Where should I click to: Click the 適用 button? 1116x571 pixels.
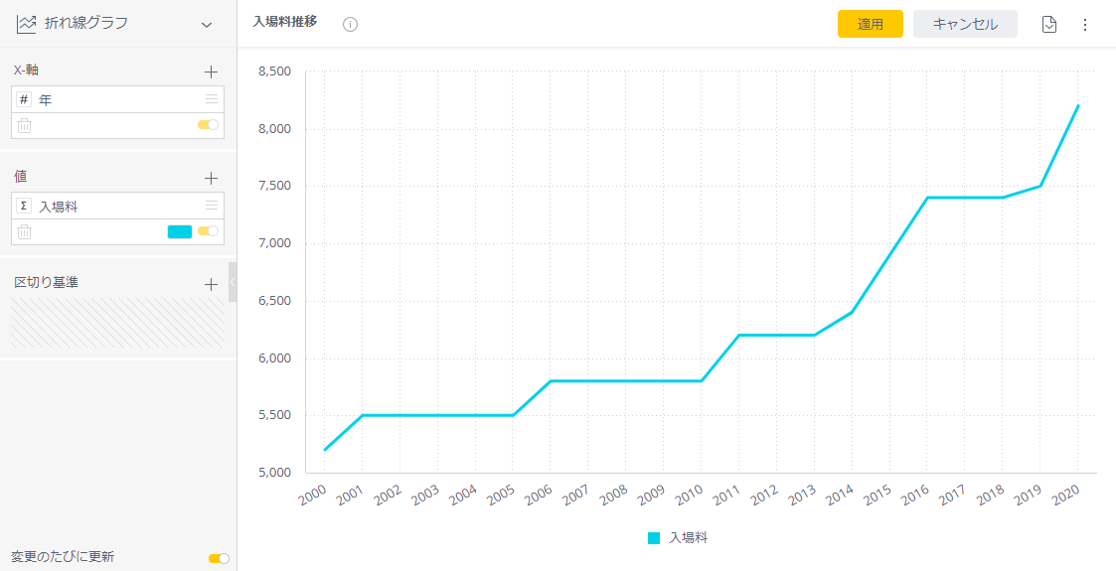[x=870, y=24]
